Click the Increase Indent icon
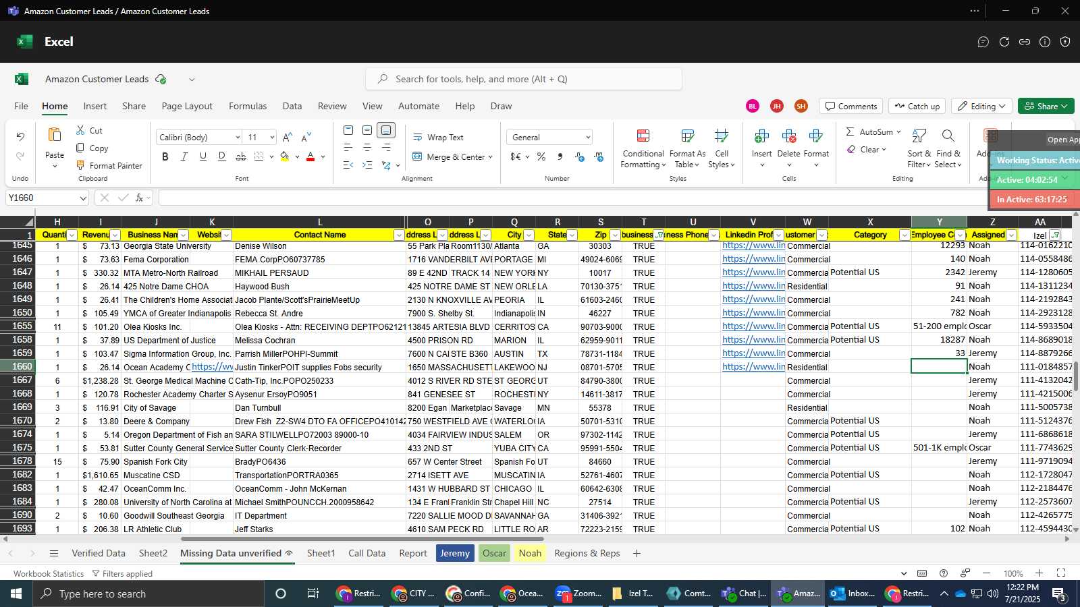The height and width of the screenshot is (607, 1080). click(x=367, y=165)
